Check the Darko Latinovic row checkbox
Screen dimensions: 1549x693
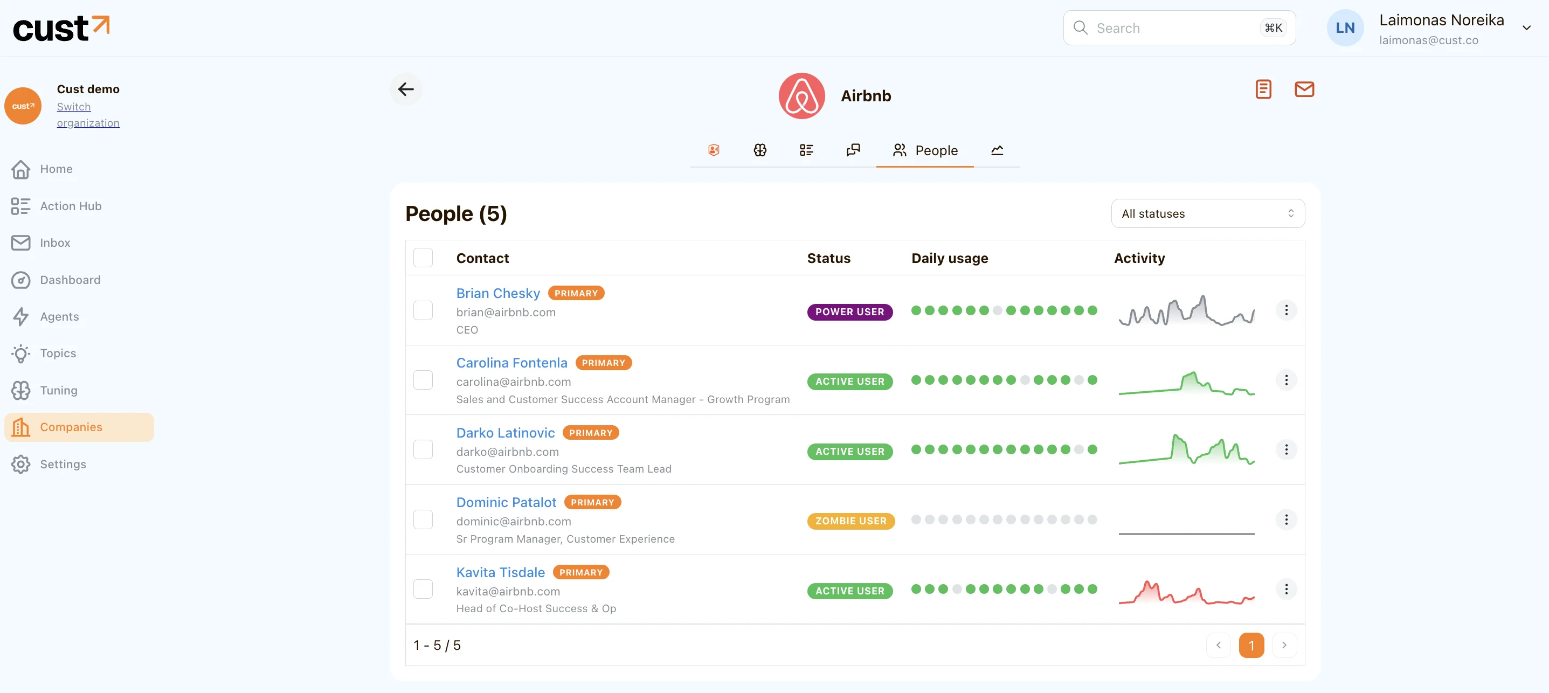[423, 449]
